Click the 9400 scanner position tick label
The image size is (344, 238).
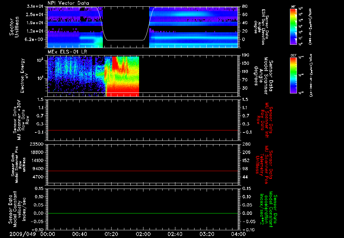38,169
